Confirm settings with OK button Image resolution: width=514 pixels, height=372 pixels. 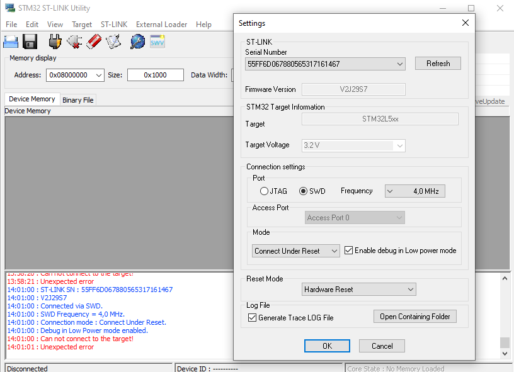click(x=327, y=346)
